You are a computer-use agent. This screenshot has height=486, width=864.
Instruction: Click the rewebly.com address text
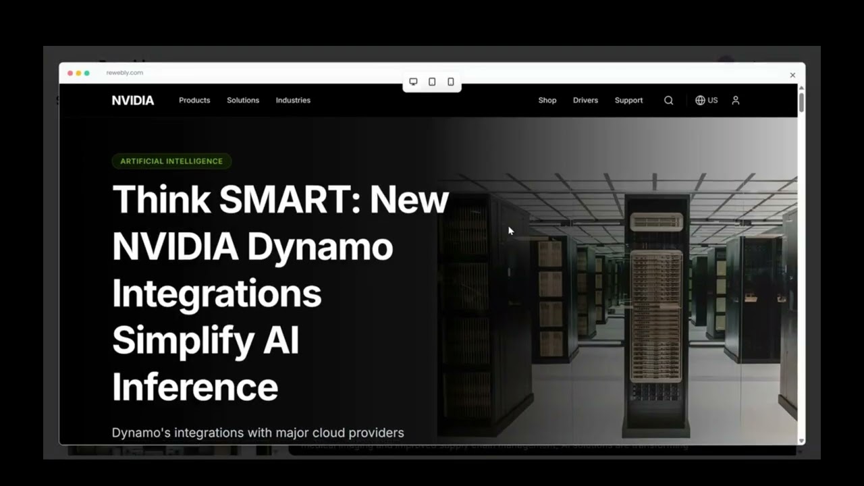point(125,72)
